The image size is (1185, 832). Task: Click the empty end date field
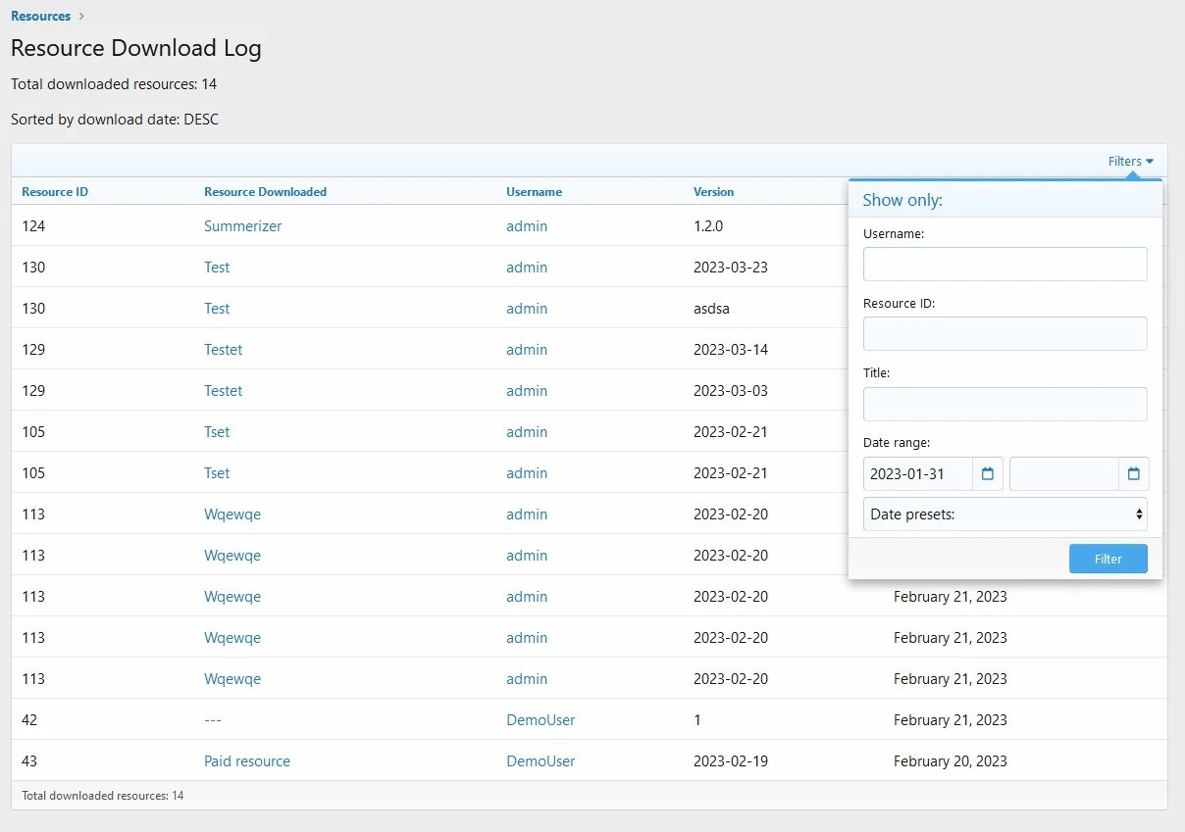pyautogui.click(x=1063, y=474)
